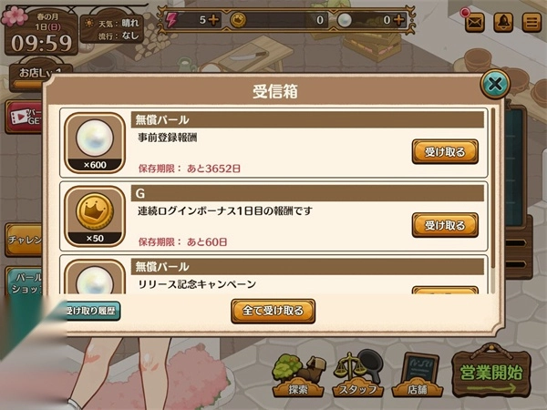Tap the plus beside the pearl counter

click(399, 20)
